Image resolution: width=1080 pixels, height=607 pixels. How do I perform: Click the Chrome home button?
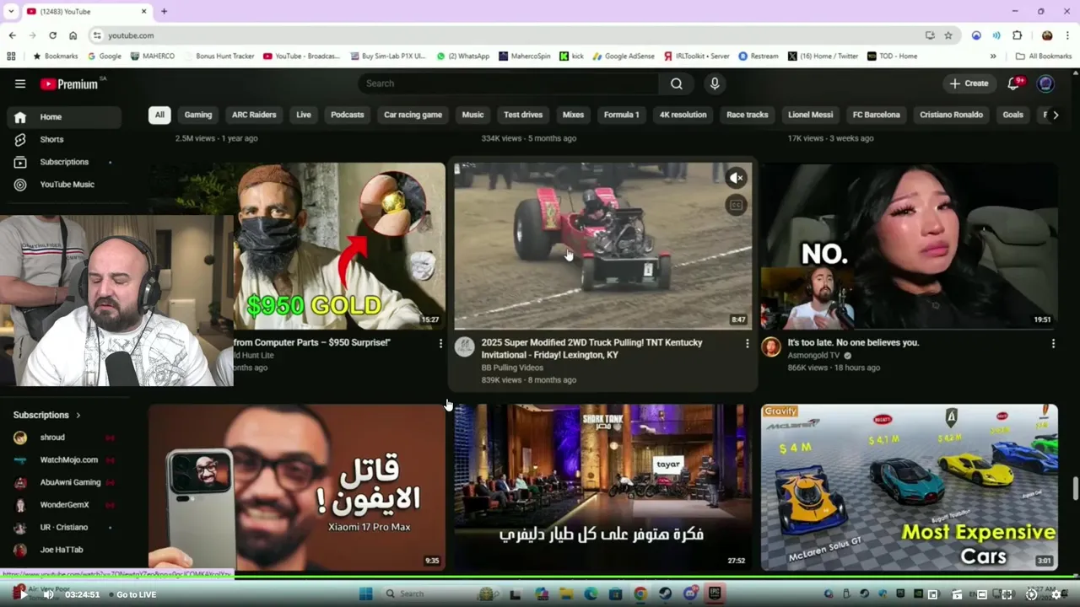(73, 35)
